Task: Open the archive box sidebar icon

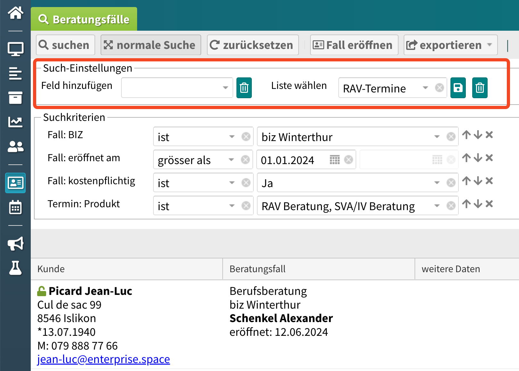Action: pyautogui.click(x=15, y=98)
